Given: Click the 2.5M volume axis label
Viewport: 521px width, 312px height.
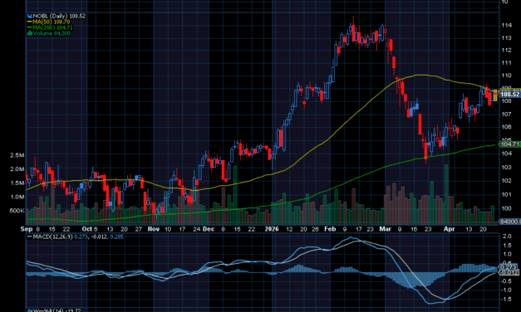Looking at the screenshot, I should (x=17, y=155).
